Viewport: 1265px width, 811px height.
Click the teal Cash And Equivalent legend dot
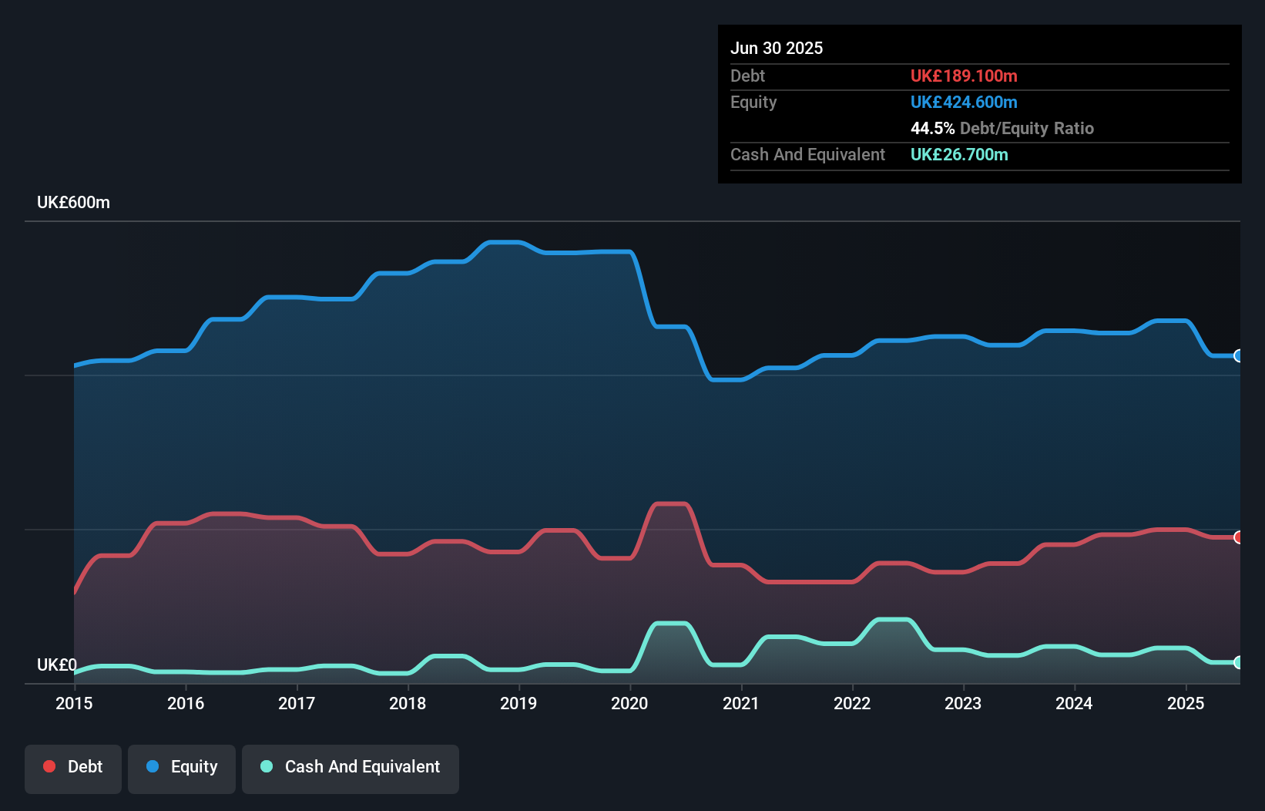pos(266,767)
